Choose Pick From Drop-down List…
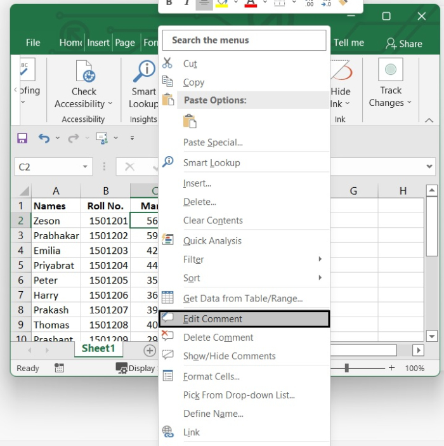This screenshot has width=444, height=446. click(244, 395)
